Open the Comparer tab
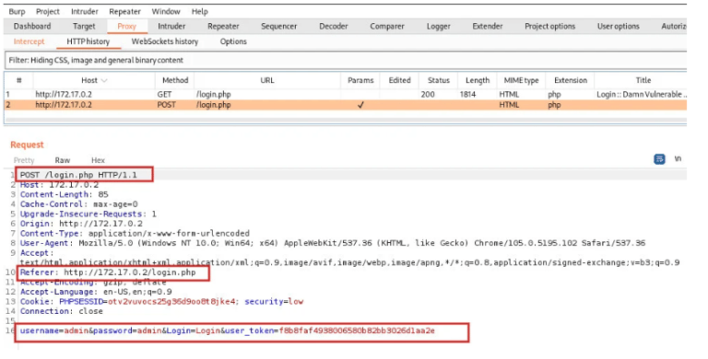708x359 pixels. click(387, 26)
